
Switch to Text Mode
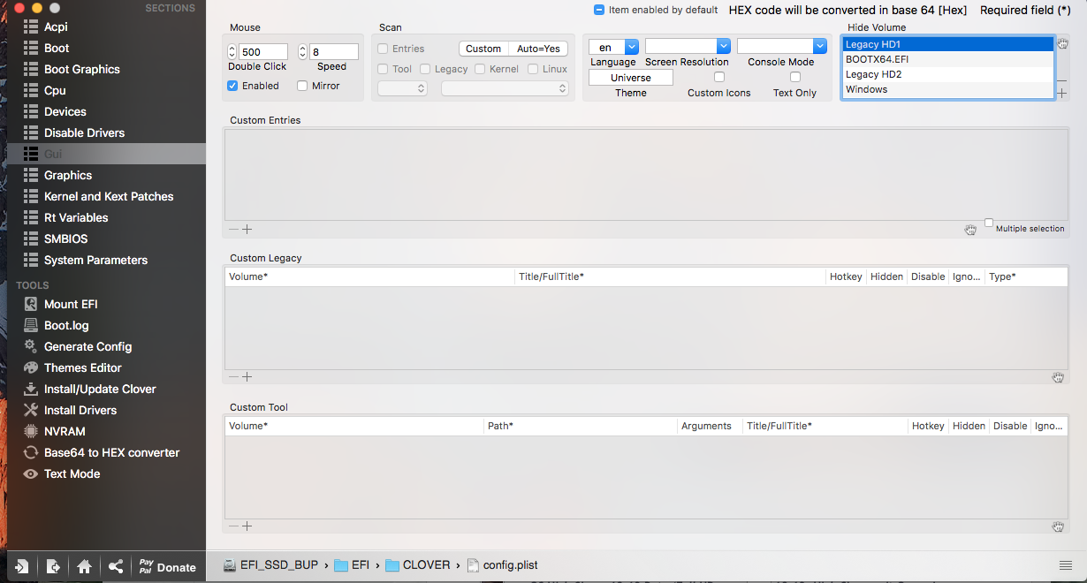pyautogui.click(x=72, y=473)
